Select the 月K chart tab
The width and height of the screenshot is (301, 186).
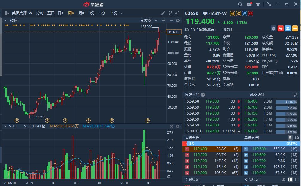[81, 13]
